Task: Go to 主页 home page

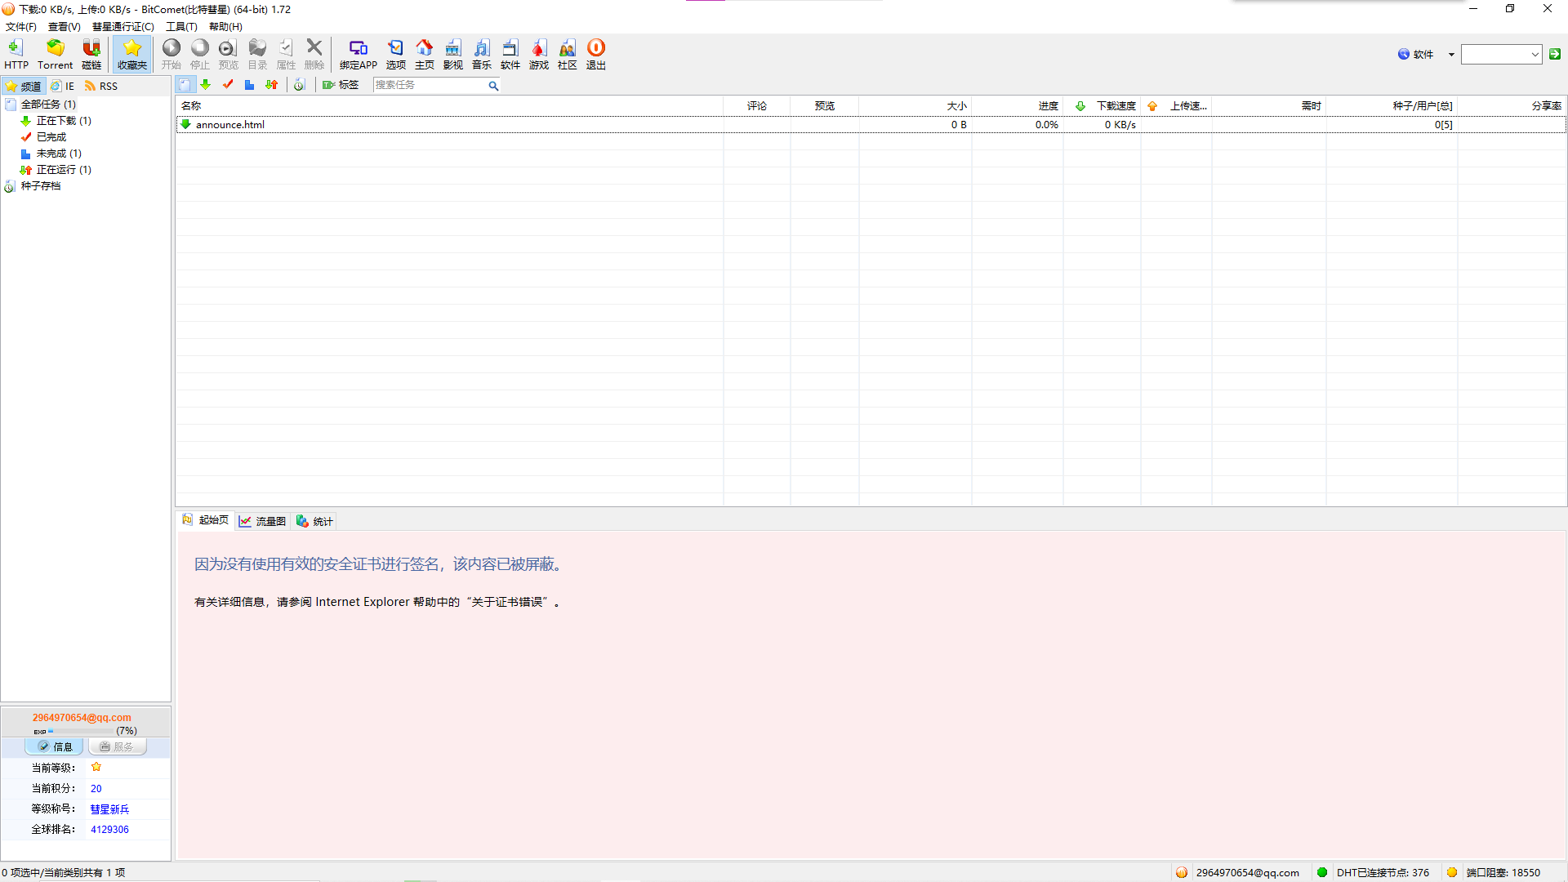Action: pos(425,54)
